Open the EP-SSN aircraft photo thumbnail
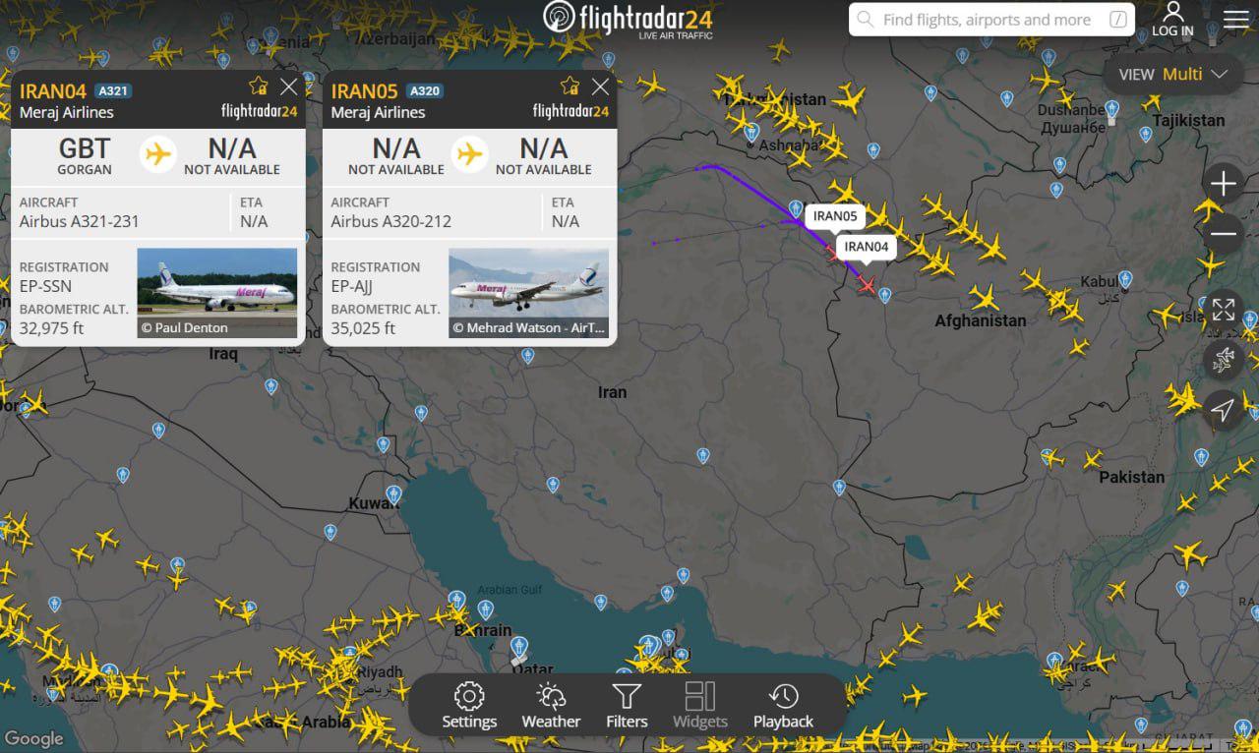Viewport: 1259px width, 753px height. [216, 293]
